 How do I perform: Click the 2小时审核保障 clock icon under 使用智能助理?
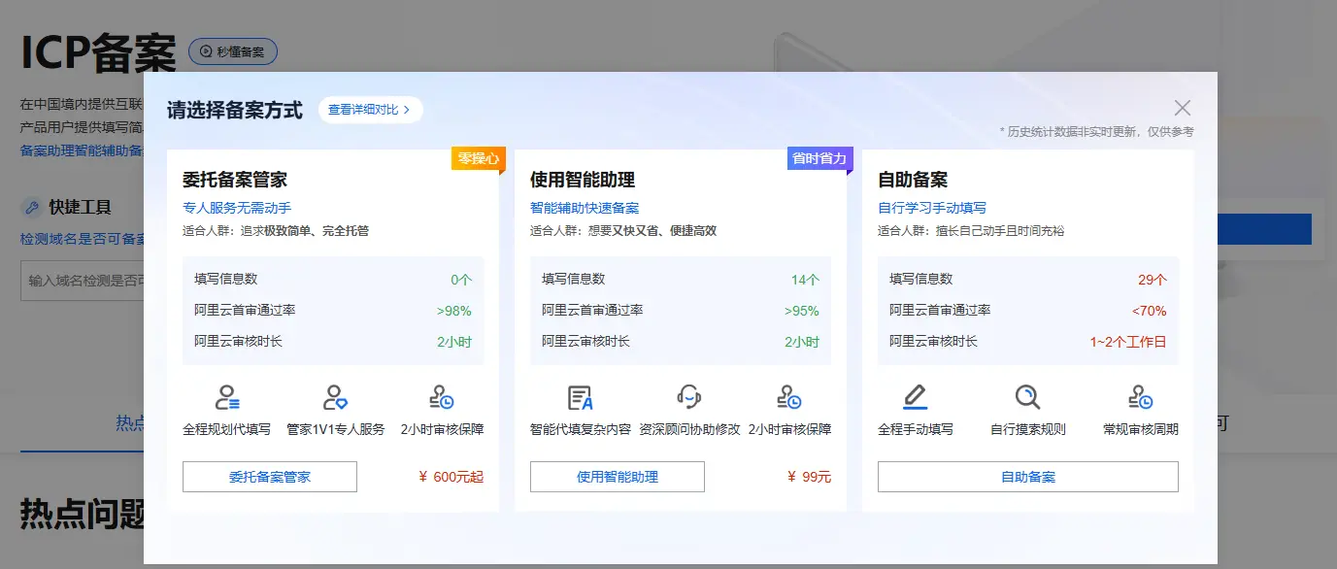(x=789, y=397)
